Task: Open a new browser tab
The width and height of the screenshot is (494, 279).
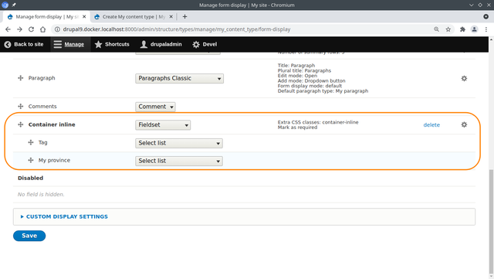Action: 185,17
